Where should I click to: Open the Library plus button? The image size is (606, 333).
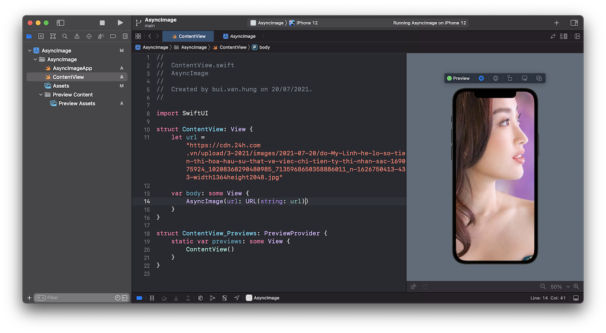coord(556,23)
